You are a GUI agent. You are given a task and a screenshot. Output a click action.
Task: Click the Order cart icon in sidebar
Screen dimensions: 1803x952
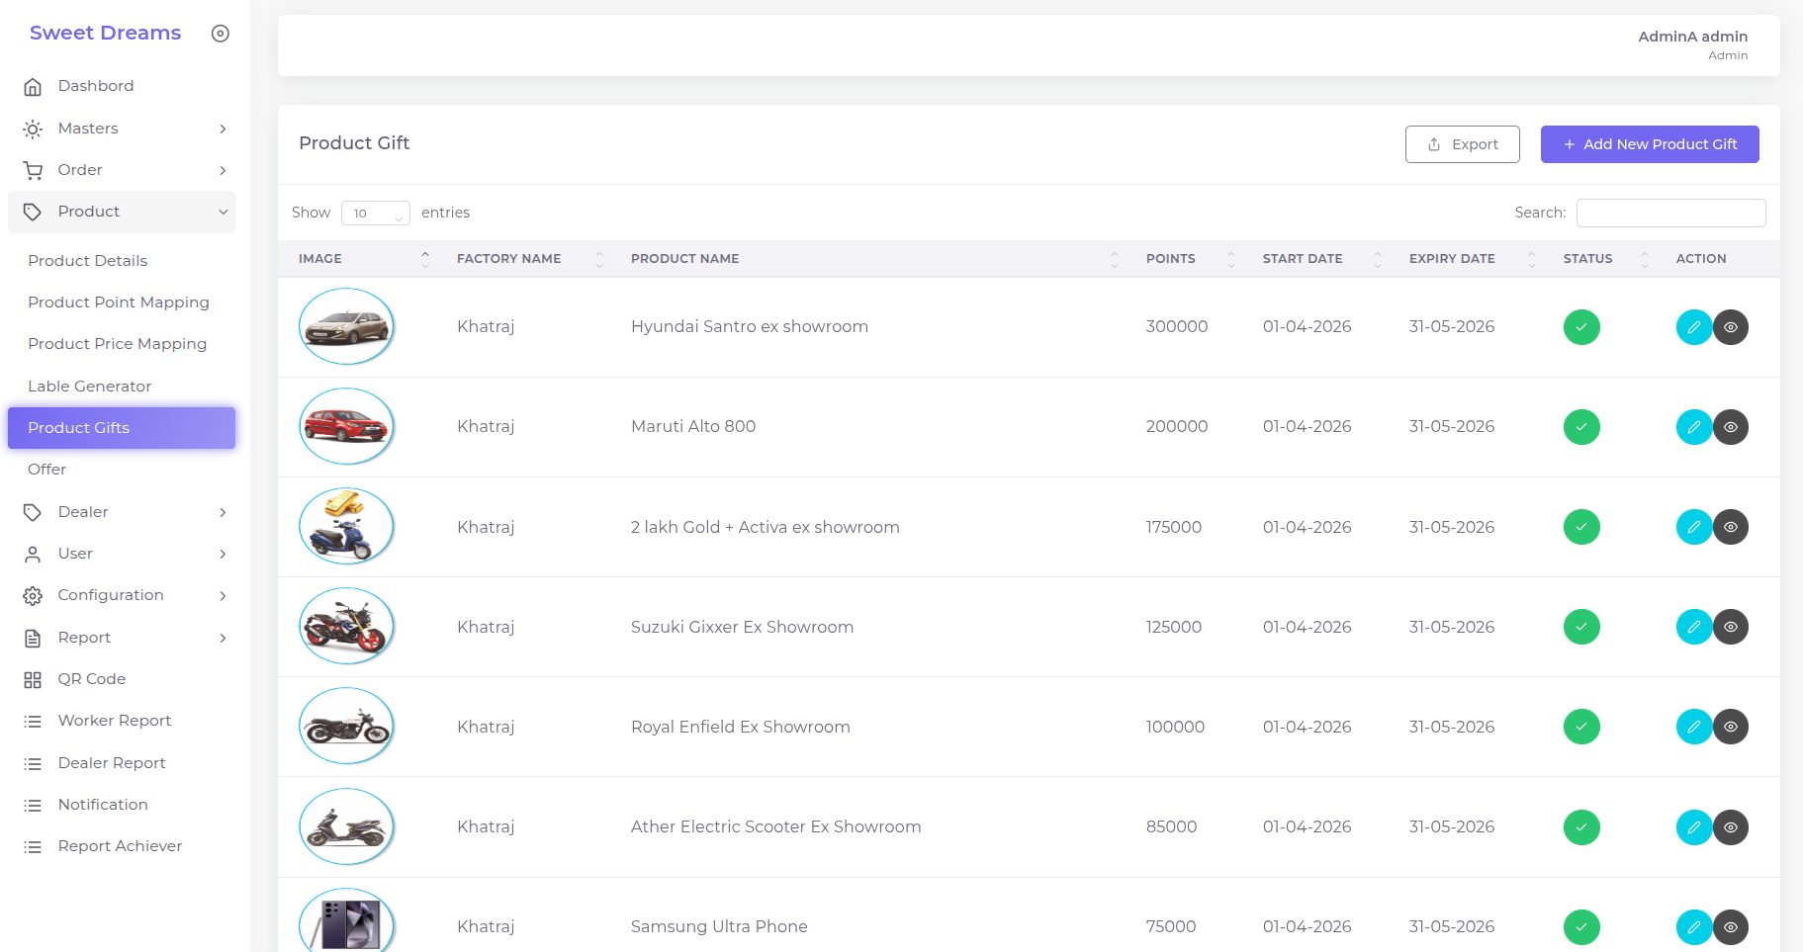33,171
